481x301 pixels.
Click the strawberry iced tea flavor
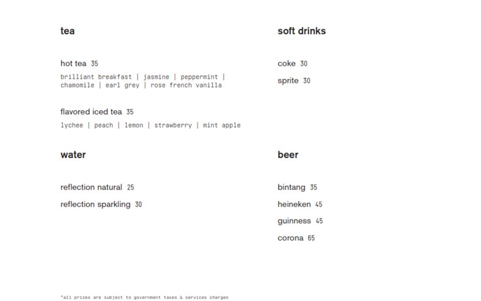pos(173,125)
